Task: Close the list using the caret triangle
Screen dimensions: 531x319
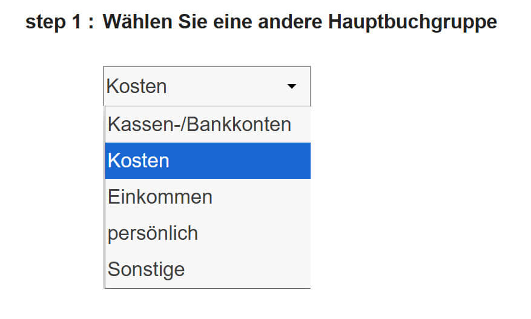Action: [292, 86]
